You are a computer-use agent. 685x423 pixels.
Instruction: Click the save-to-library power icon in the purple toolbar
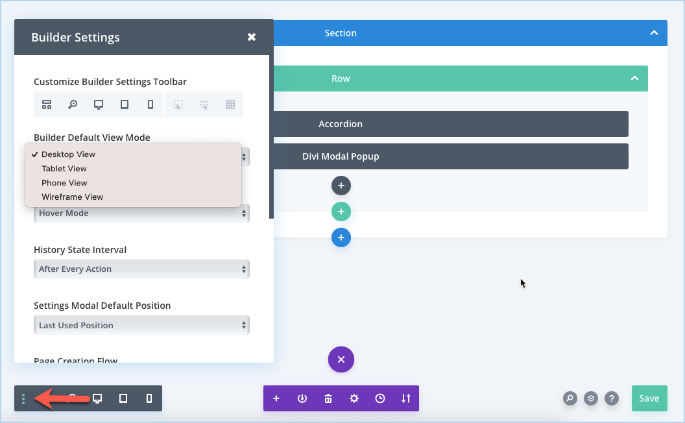[302, 398]
